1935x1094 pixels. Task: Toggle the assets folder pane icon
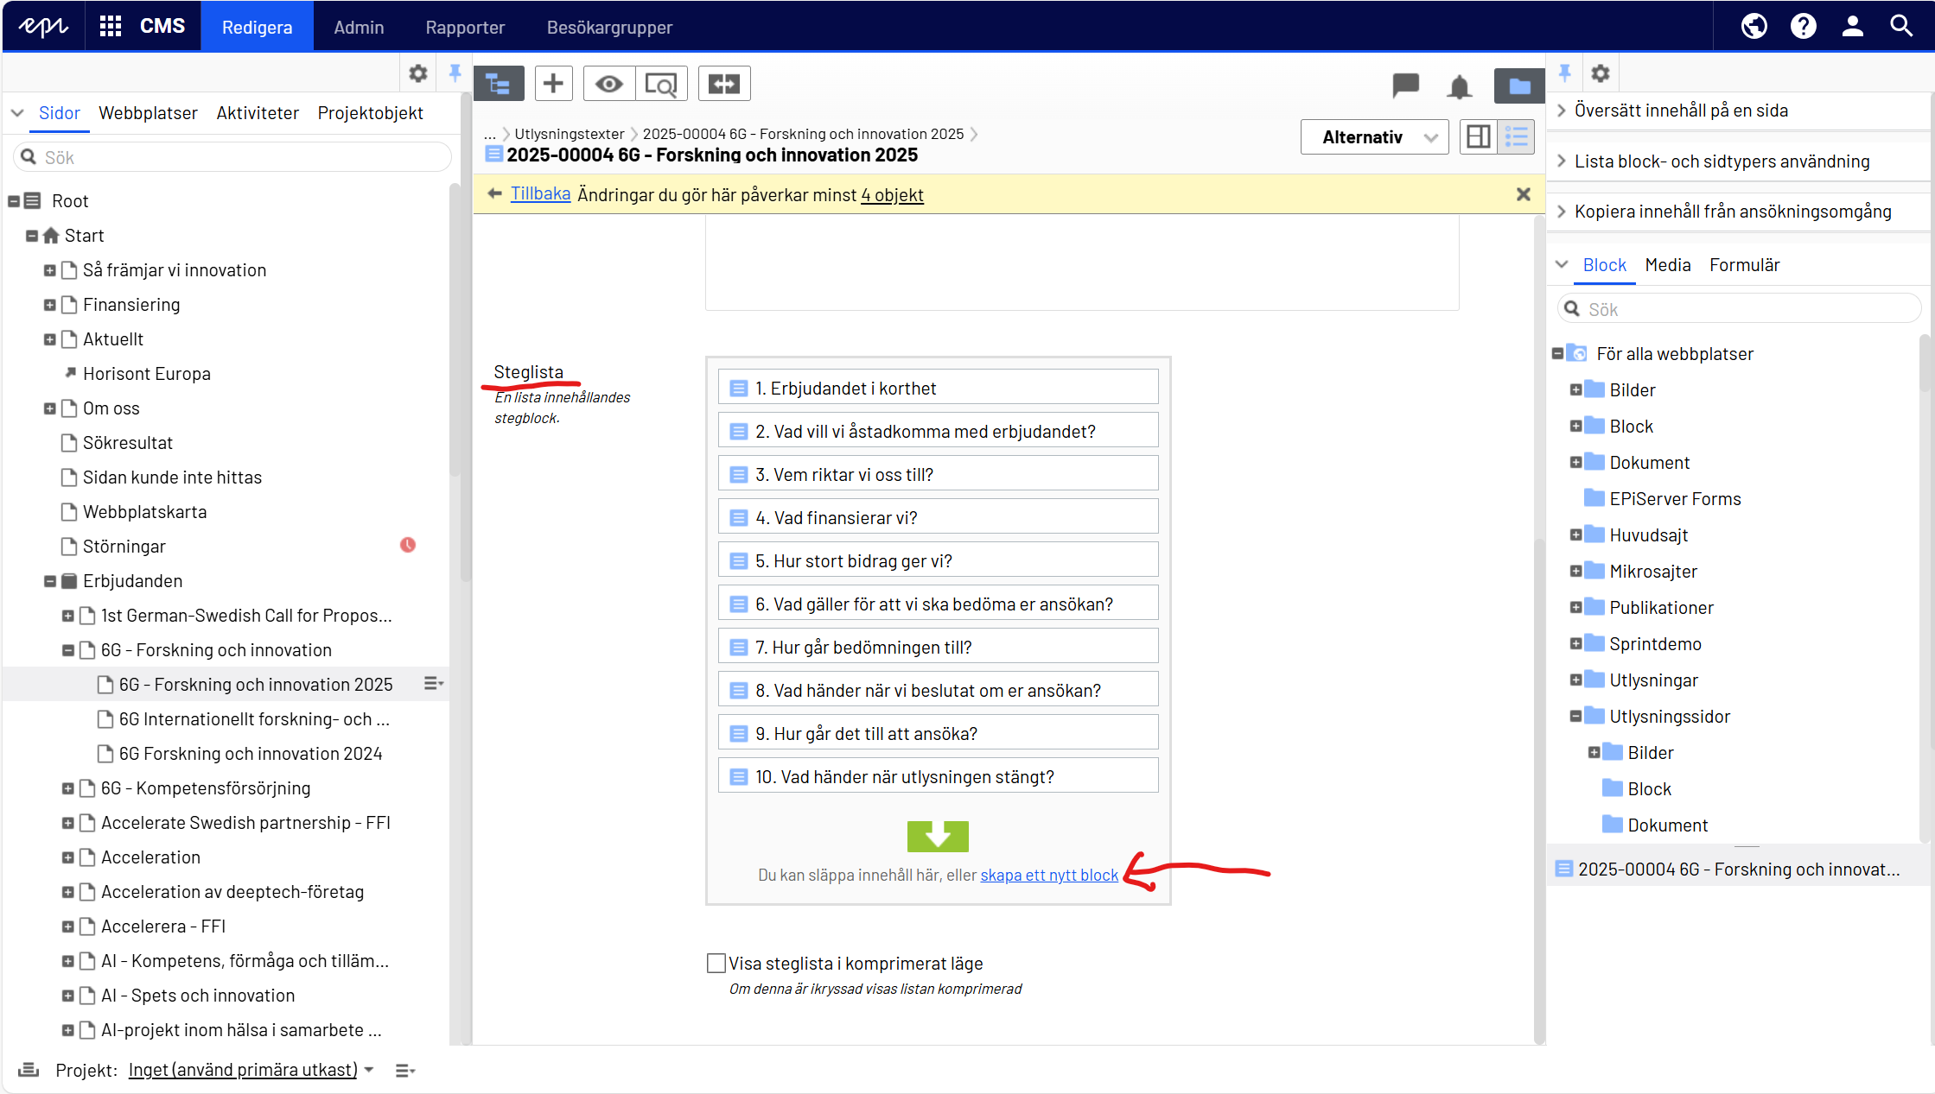pyautogui.click(x=1518, y=85)
